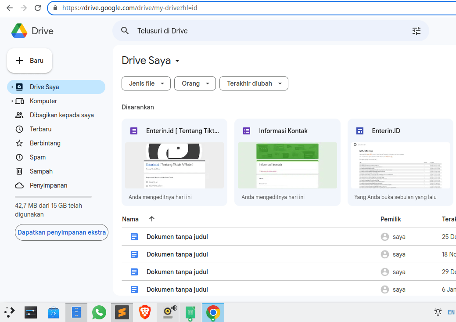Image resolution: width=456 pixels, height=322 pixels.
Task: Click the Baru button
Action: coord(29,60)
